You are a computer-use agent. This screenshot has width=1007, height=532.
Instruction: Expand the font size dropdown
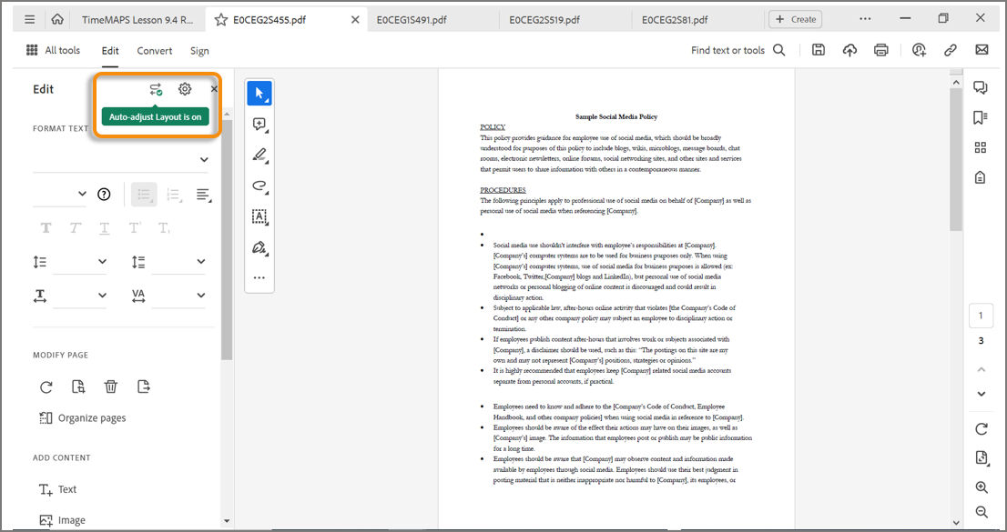82,194
